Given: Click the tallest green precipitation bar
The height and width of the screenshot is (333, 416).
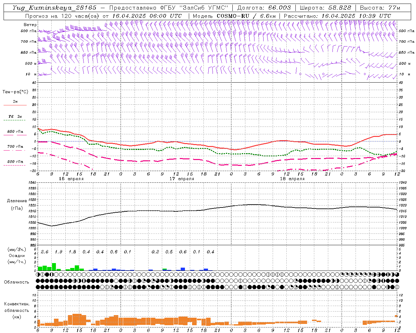Looking at the screenshot, I should (54, 267).
